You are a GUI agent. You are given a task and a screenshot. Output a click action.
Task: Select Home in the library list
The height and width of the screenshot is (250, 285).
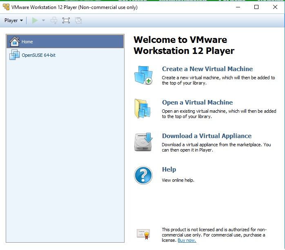click(27, 42)
